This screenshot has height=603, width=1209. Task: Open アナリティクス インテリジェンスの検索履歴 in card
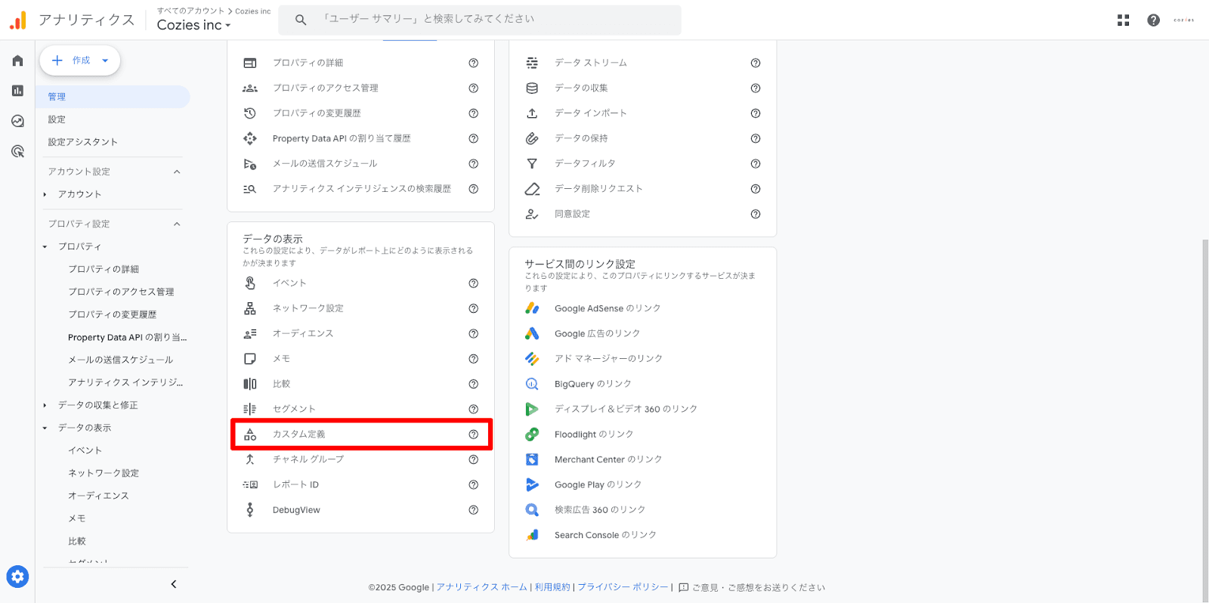click(361, 189)
